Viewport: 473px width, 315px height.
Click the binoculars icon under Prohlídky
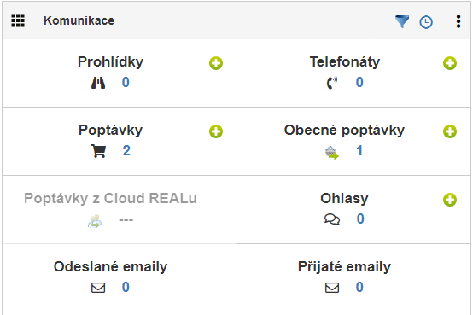point(98,83)
